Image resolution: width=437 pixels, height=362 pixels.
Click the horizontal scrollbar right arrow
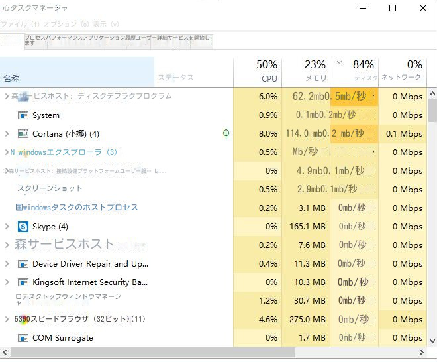point(422,353)
